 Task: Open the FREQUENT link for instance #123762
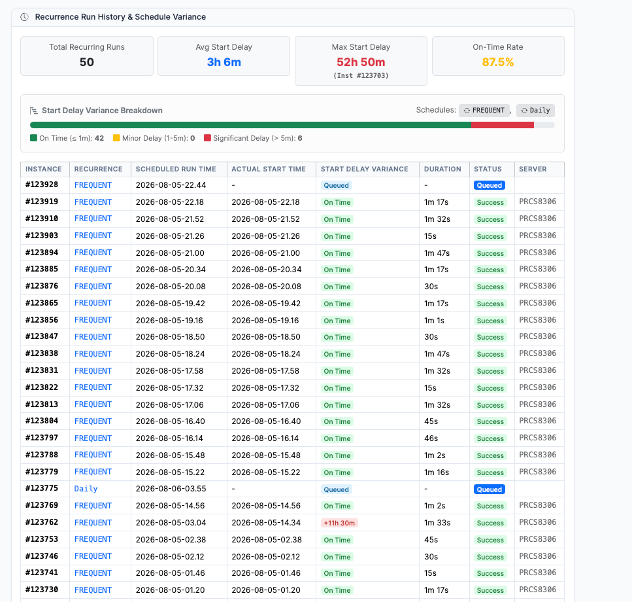[x=93, y=523]
